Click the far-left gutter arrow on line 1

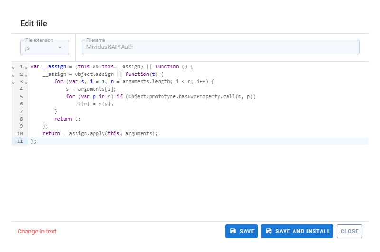pos(13,67)
